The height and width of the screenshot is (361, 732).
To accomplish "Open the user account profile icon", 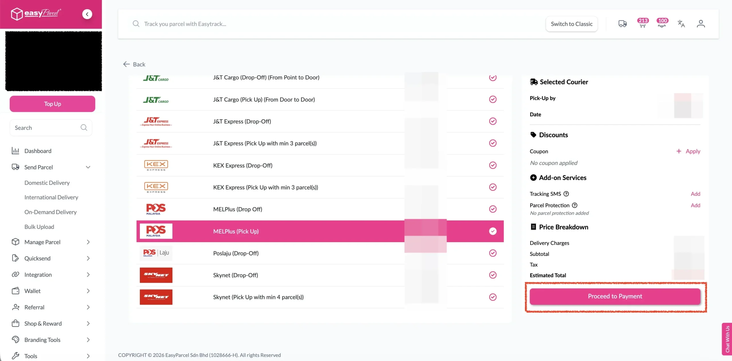I will coord(701,24).
